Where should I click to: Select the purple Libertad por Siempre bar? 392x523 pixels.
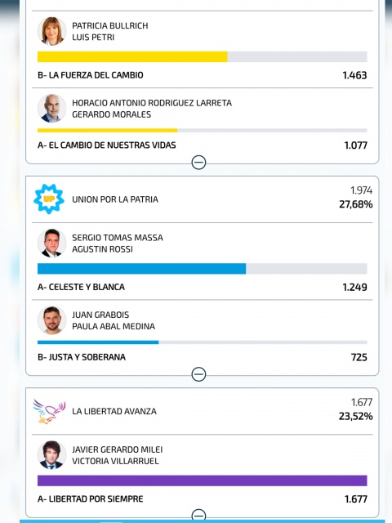(x=202, y=481)
